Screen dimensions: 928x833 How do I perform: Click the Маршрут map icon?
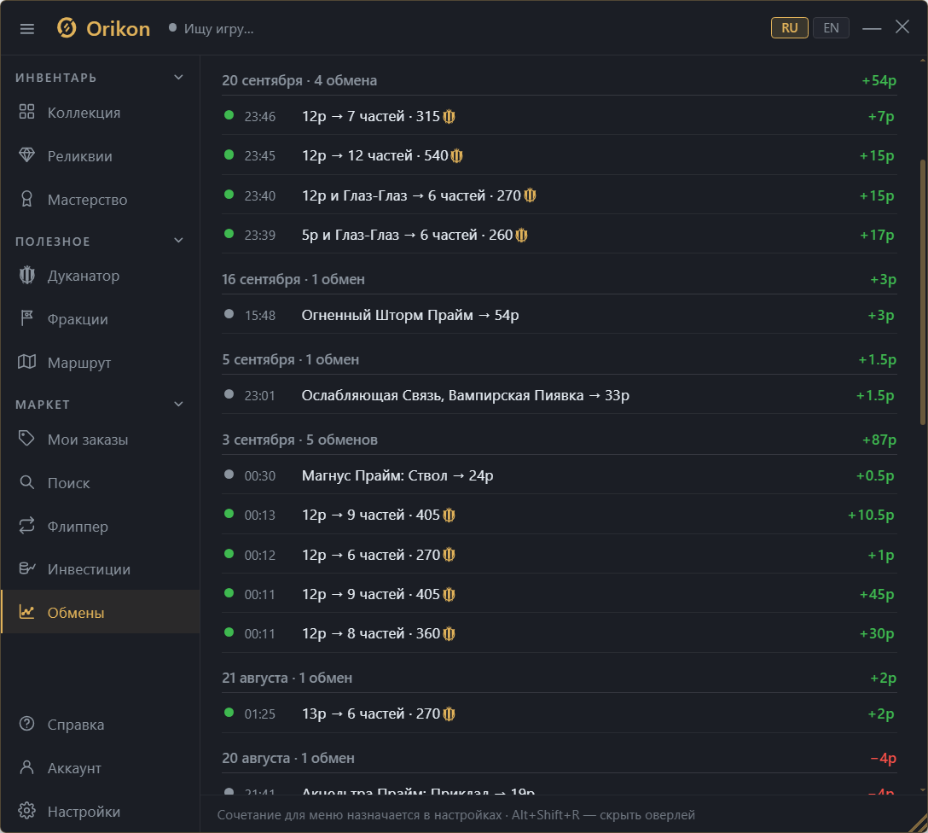(26, 362)
